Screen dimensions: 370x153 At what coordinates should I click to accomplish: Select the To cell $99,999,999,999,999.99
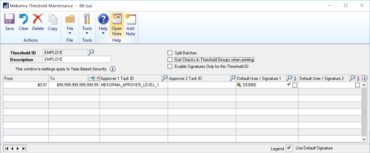point(74,85)
